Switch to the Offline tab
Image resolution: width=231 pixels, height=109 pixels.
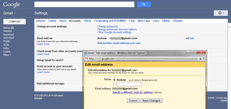pos(166,21)
